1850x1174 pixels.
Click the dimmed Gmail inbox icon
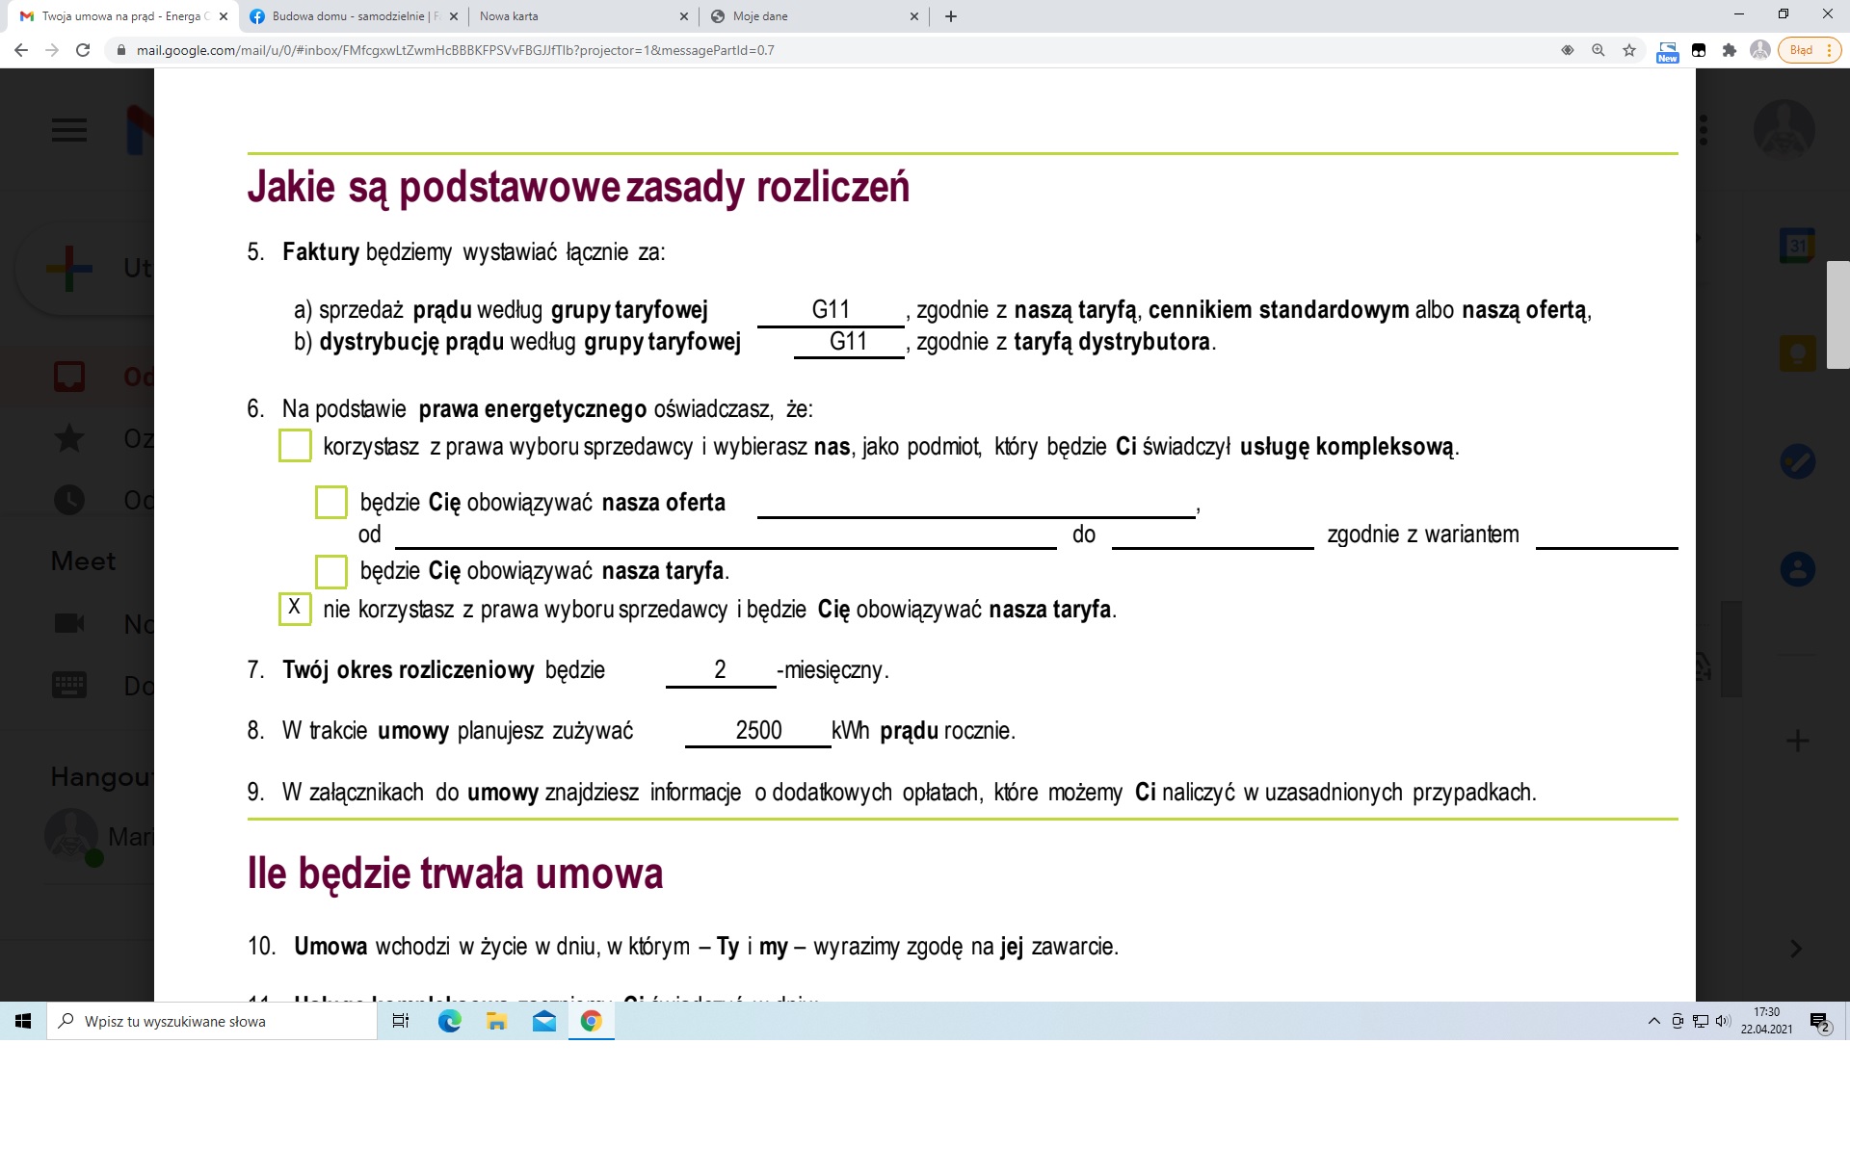(69, 377)
